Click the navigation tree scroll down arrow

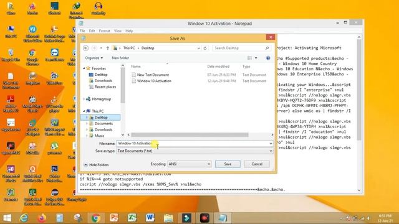pyautogui.click(x=123, y=135)
